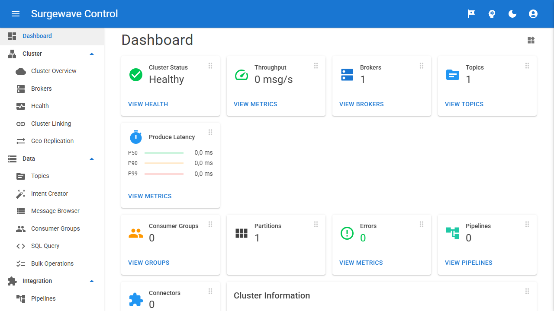This screenshot has width=554, height=311.
Task: Open the hamburger navigation menu
Action: tap(16, 14)
